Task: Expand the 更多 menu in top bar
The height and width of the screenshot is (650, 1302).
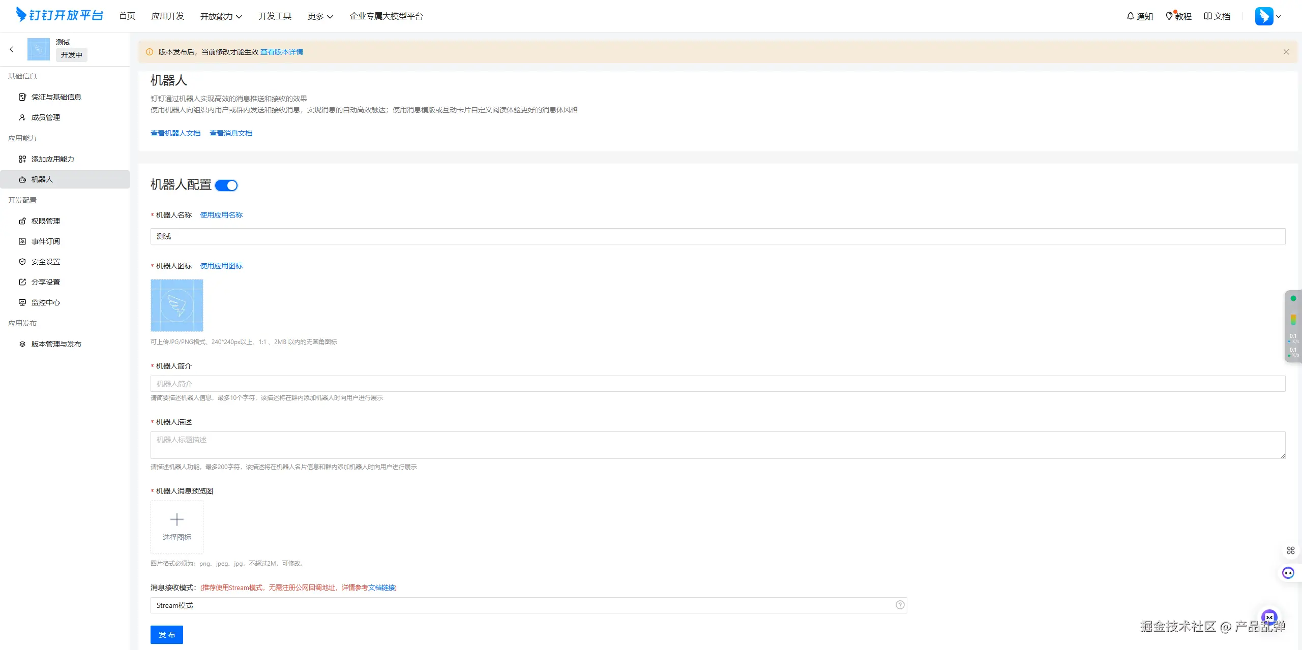Action: (x=320, y=16)
